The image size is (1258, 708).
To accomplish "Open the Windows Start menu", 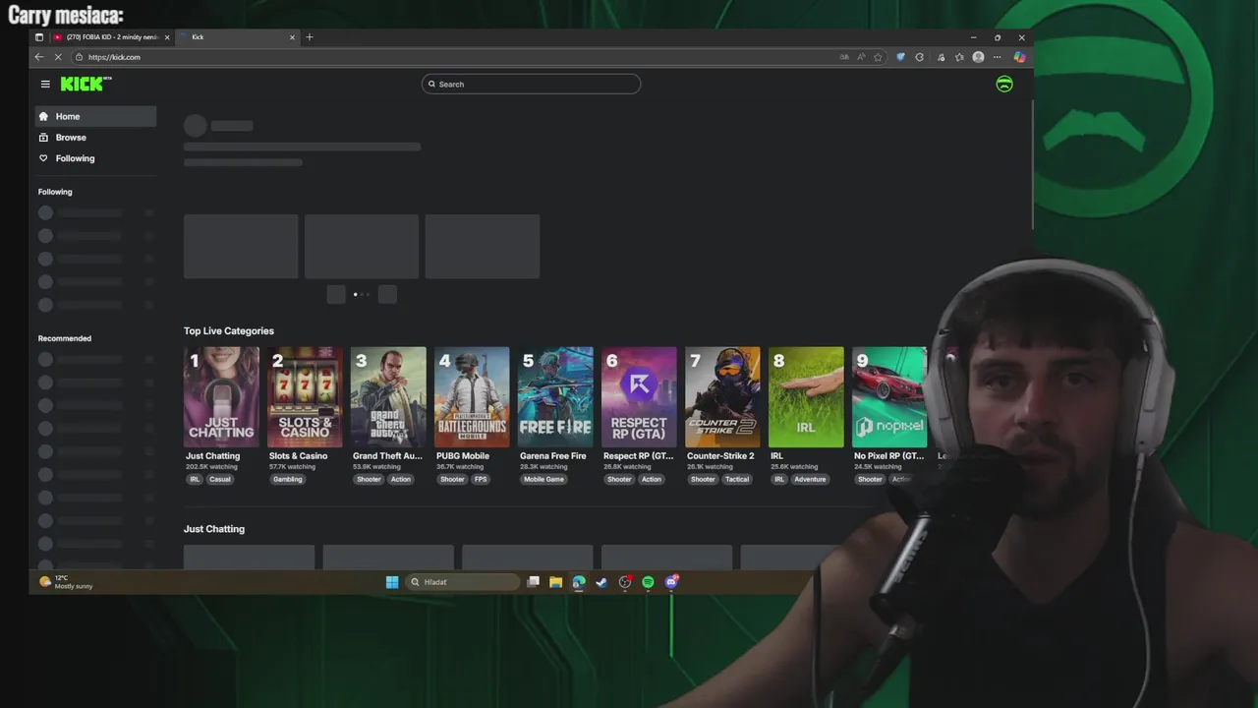I will coord(392,582).
